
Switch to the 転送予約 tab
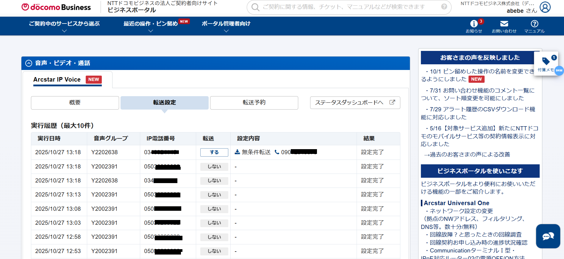pos(254,103)
